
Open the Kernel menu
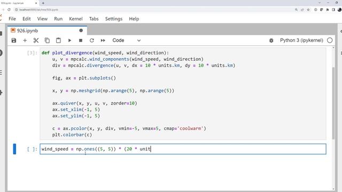click(76, 19)
